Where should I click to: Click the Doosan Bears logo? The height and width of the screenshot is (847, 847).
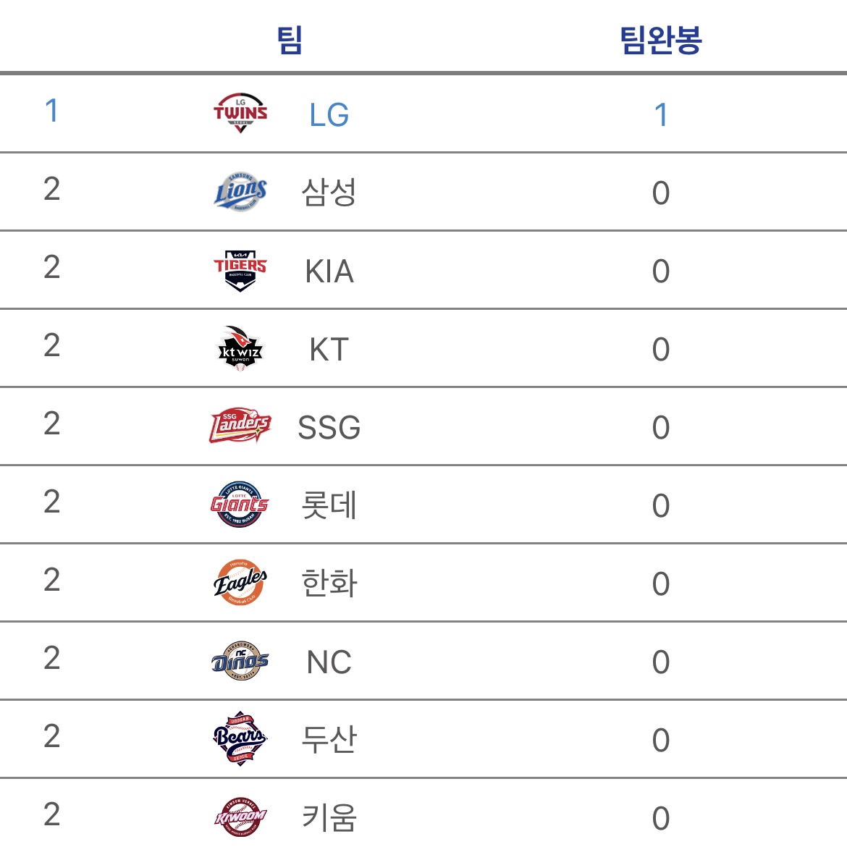(x=240, y=739)
